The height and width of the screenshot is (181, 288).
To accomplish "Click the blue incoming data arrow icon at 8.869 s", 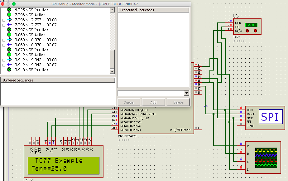I will tap(9, 45).
